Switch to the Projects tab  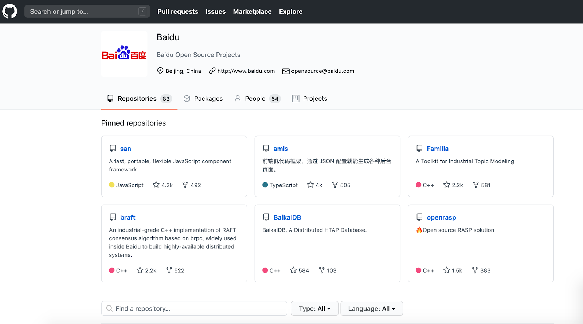pyautogui.click(x=310, y=99)
